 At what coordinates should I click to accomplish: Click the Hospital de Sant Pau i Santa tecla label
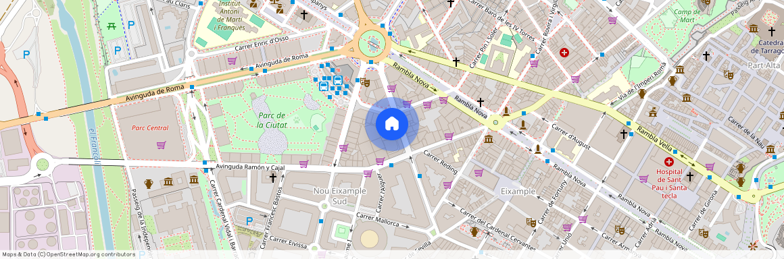click(x=669, y=183)
